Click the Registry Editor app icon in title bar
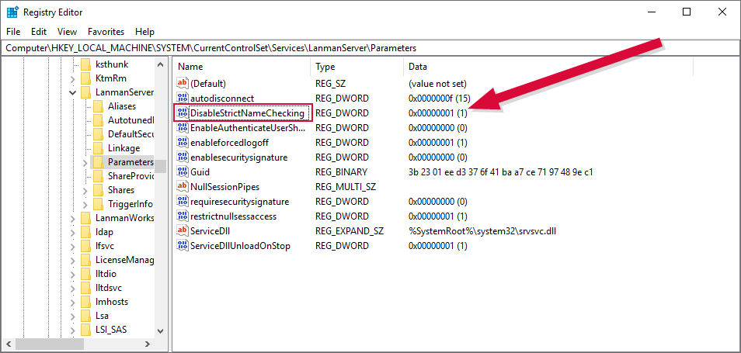This screenshot has width=741, height=353. point(12,12)
